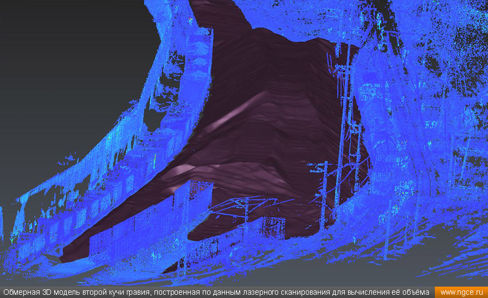488x298 pixels.
Task: Open the www.ngce.ru website link
Action: pyautogui.click(x=461, y=293)
